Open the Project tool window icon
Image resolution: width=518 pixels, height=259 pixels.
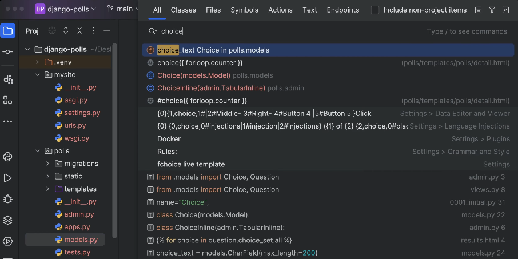[x=7, y=31]
